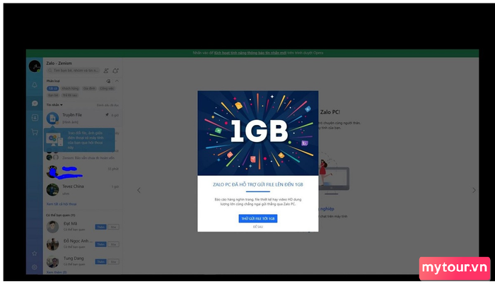Open the Tin nhắn dropdown
Viewport: 495px width, 286px height.
(x=54, y=105)
